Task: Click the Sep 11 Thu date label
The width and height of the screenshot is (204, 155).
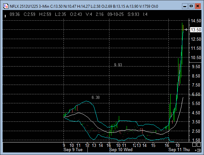Action: tap(179, 150)
